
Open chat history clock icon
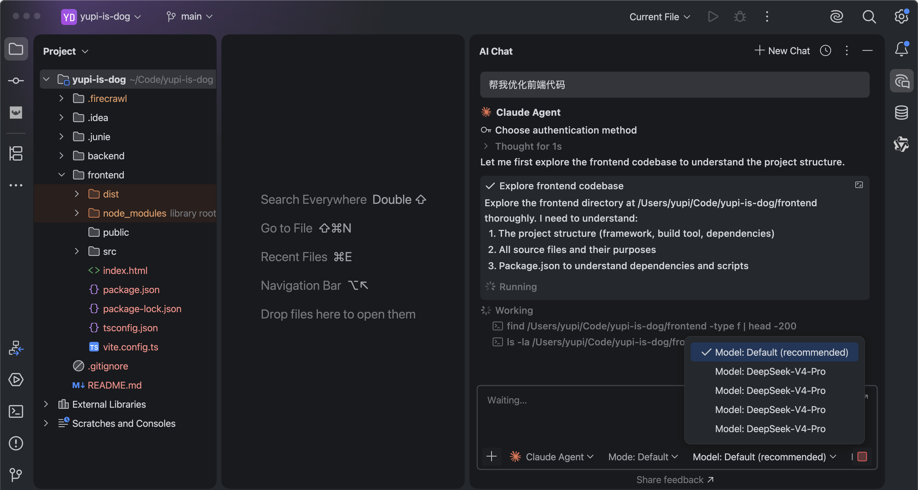pos(825,51)
